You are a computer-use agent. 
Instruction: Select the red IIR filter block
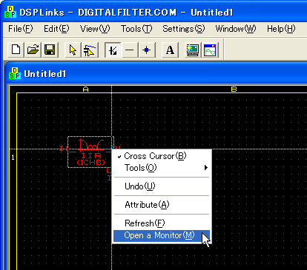click(90, 152)
